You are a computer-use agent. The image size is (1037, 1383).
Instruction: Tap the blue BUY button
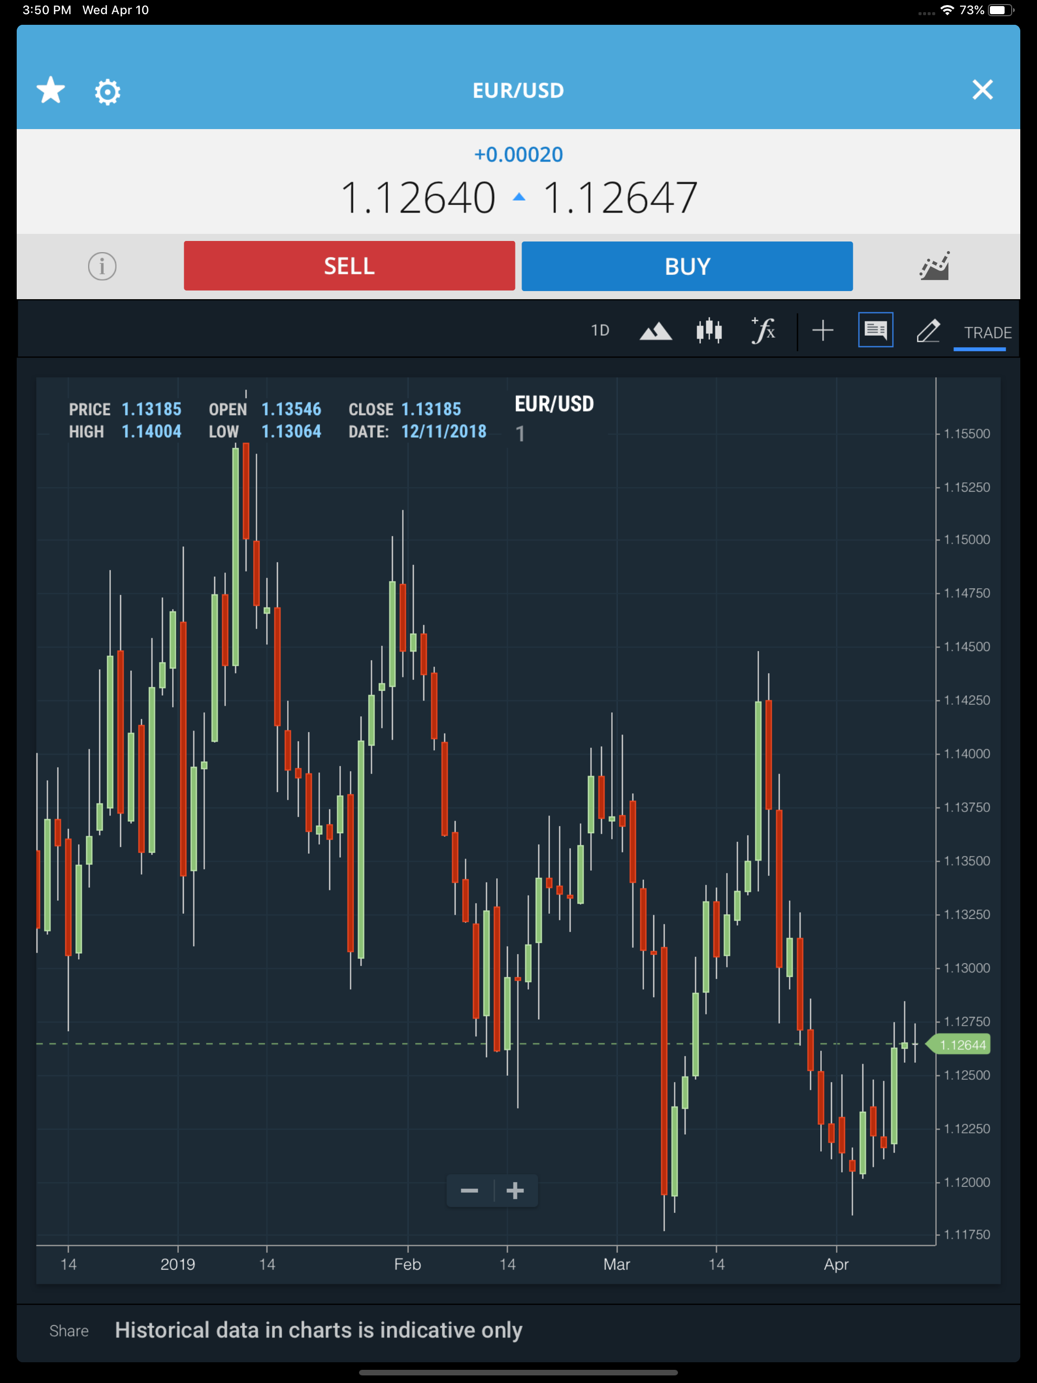687,266
